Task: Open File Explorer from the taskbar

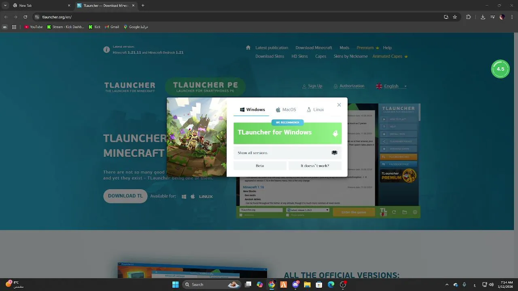Action: pos(307,285)
